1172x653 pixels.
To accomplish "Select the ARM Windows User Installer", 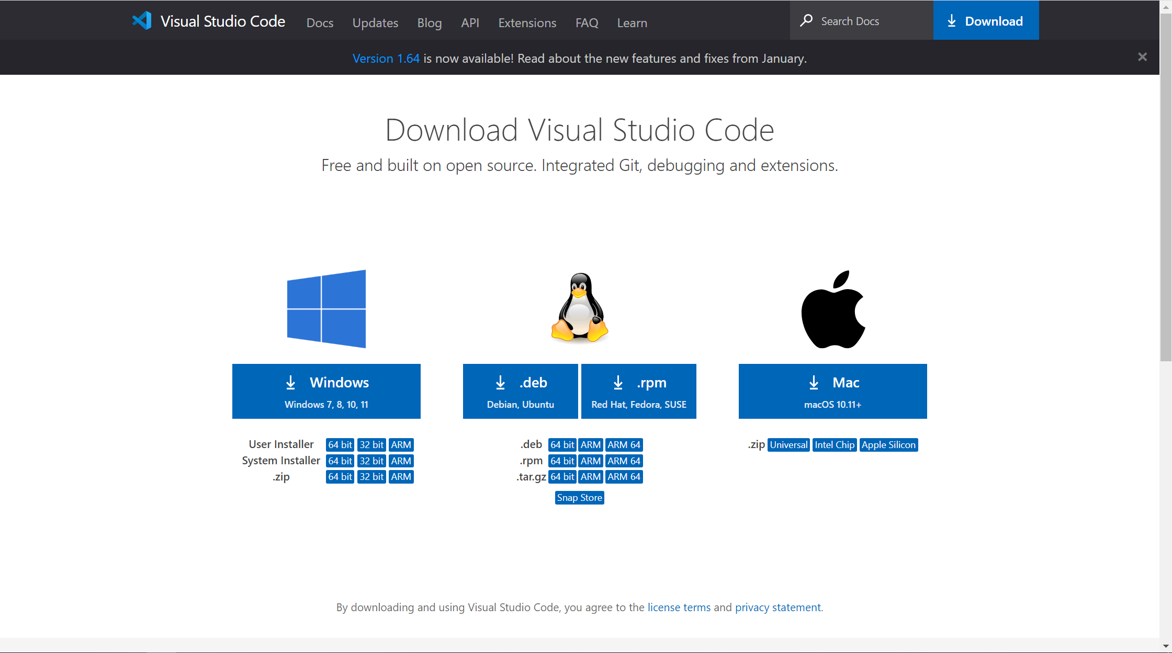I will pyautogui.click(x=401, y=445).
